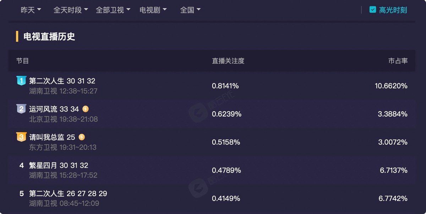Click 高光时刻 label text
The height and width of the screenshot is (214, 426).
pyautogui.click(x=393, y=10)
